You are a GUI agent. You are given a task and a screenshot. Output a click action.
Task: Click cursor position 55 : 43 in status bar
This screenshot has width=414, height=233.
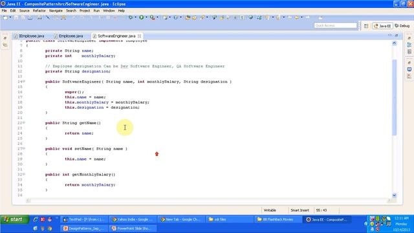coord(321,210)
